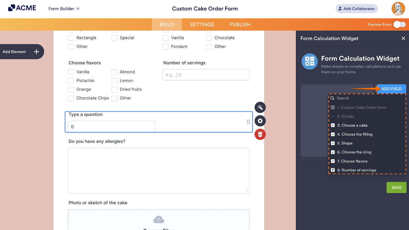Viewport: 409px width, 230px height.
Task: Open the PUBLISH tab
Action: pos(240,24)
